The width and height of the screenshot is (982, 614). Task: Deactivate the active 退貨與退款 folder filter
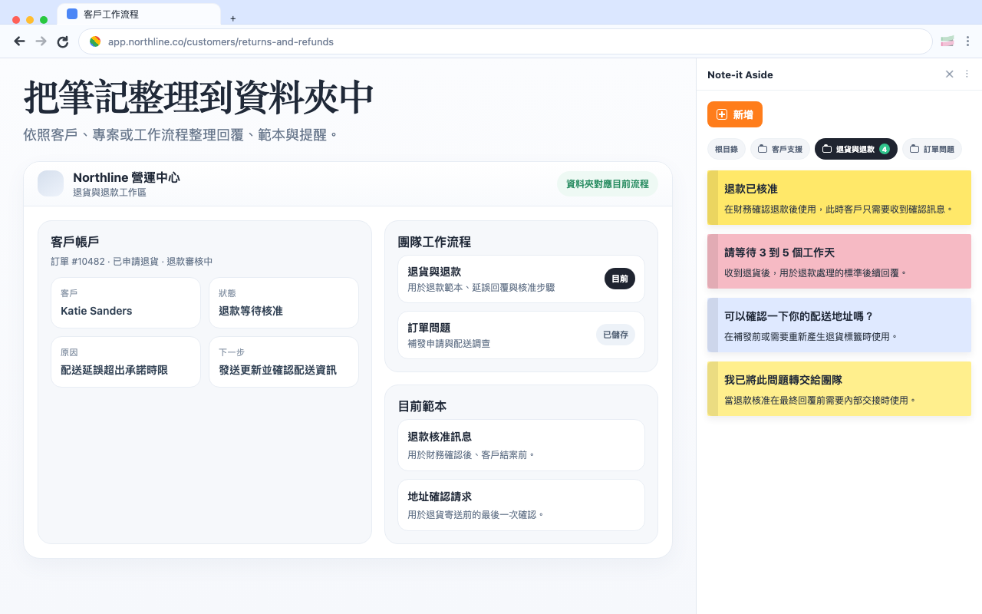tap(855, 149)
